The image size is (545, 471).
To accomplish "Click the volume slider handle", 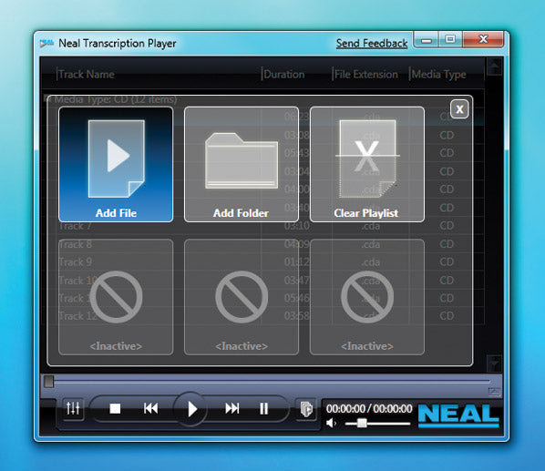I will point(362,423).
